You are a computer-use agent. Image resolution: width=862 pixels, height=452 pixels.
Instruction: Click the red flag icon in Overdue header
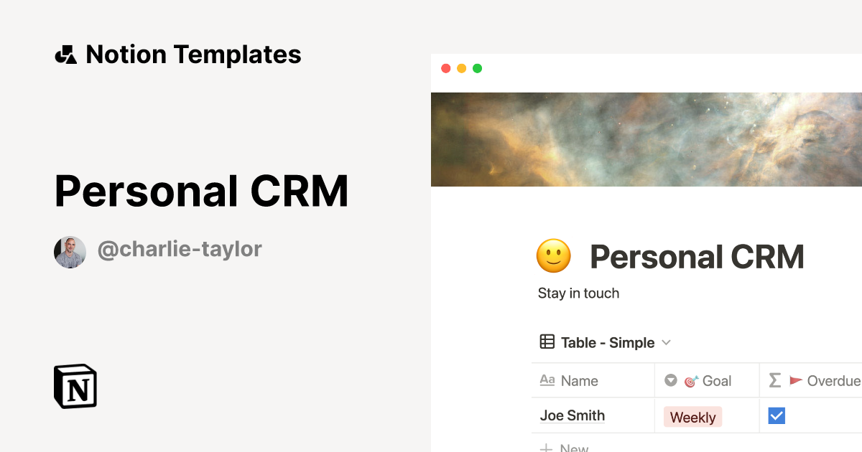click(x=795, y=380)
